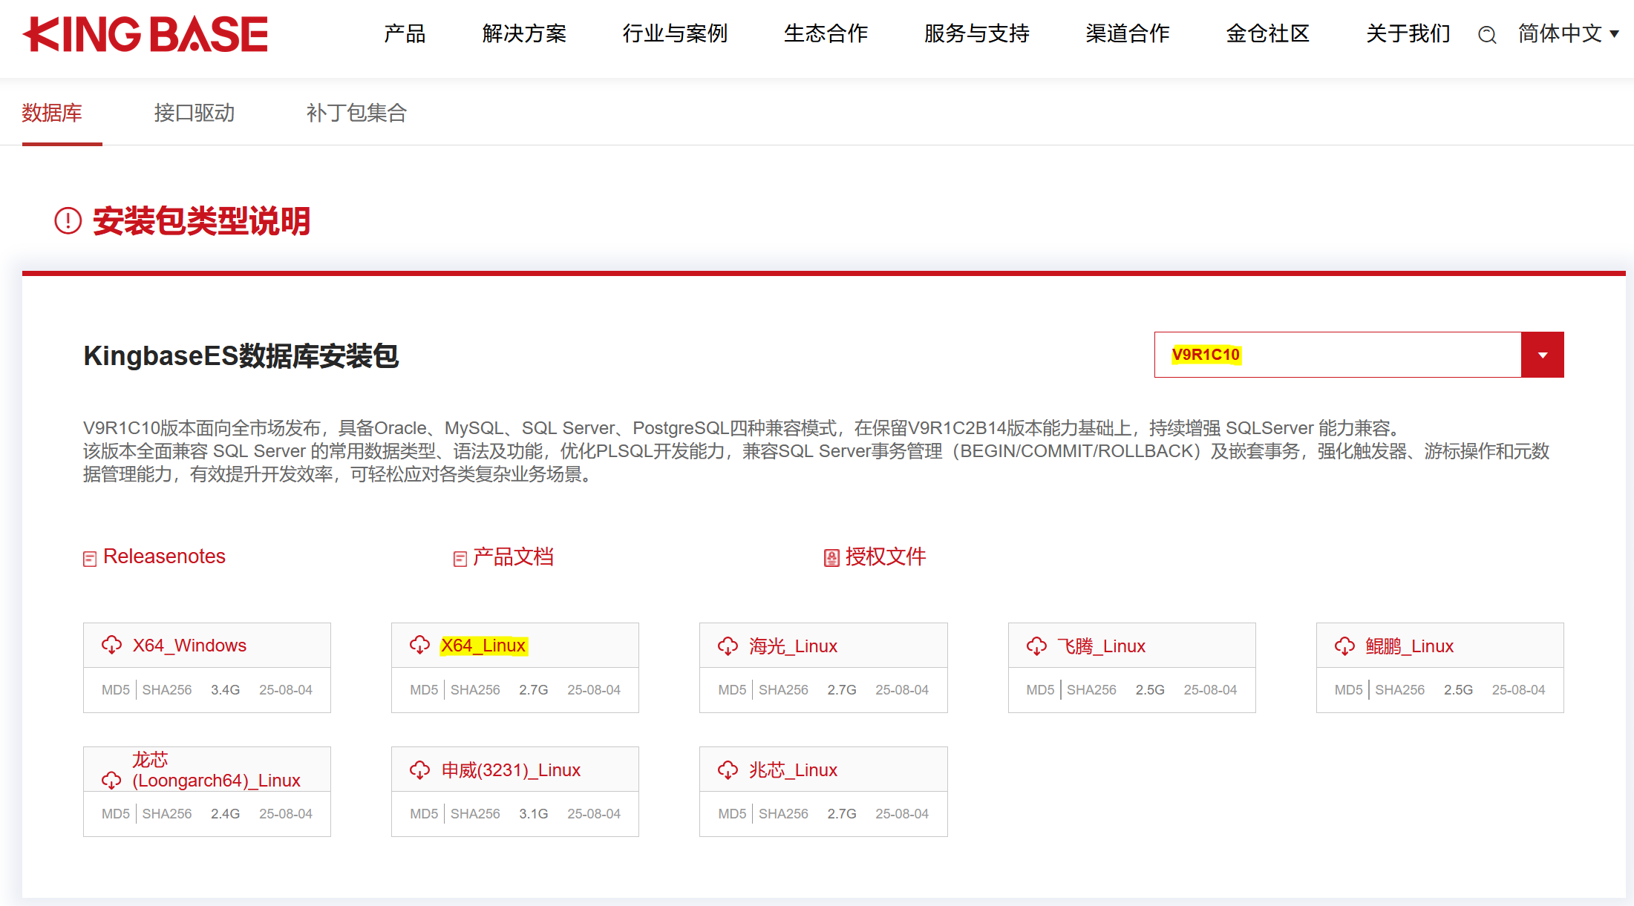Switch to the 接口驱动 tab

(x=195, y=113)
